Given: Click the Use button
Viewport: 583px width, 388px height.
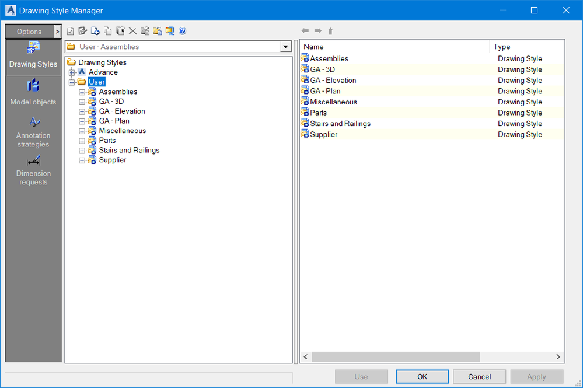Looking at the screenshot, I should tap(361, 377).
